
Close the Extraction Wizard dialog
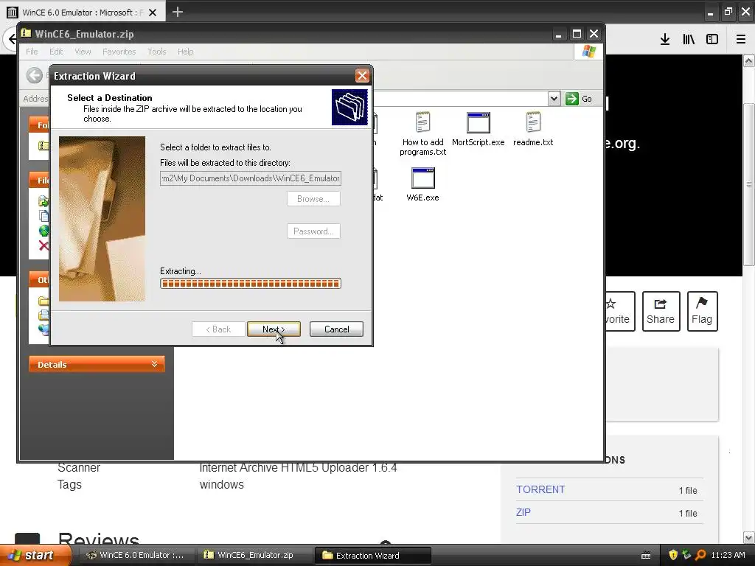coord(362,76)
